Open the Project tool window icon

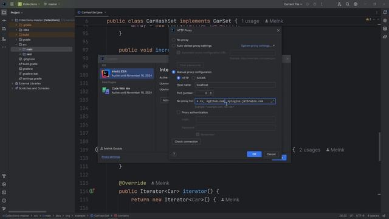tap(4, 12)
